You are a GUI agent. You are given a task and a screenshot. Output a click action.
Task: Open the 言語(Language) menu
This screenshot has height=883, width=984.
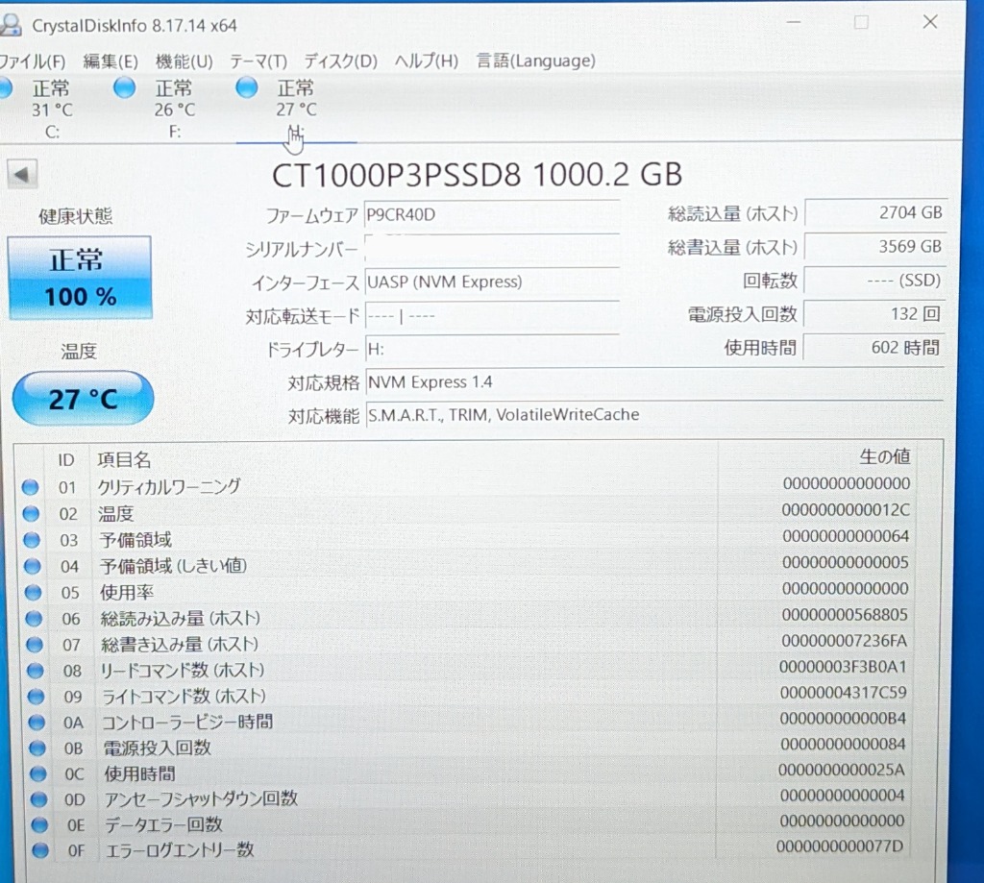pos(535,61)
